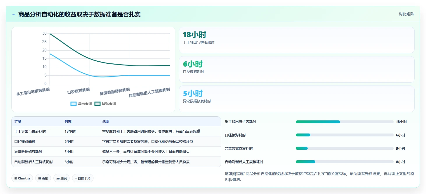Click progress label 手工导出与拼表耗时
Screen dimensions: 426x194
coord(241,122)
